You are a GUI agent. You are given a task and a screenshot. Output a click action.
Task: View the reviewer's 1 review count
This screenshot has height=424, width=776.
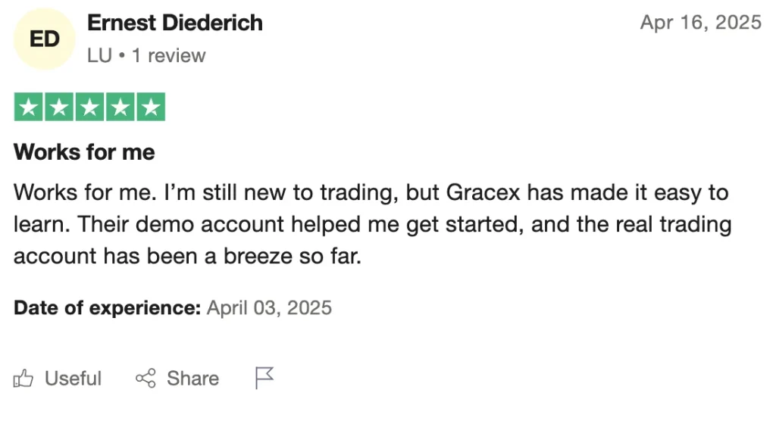click(x=168, y=56)
